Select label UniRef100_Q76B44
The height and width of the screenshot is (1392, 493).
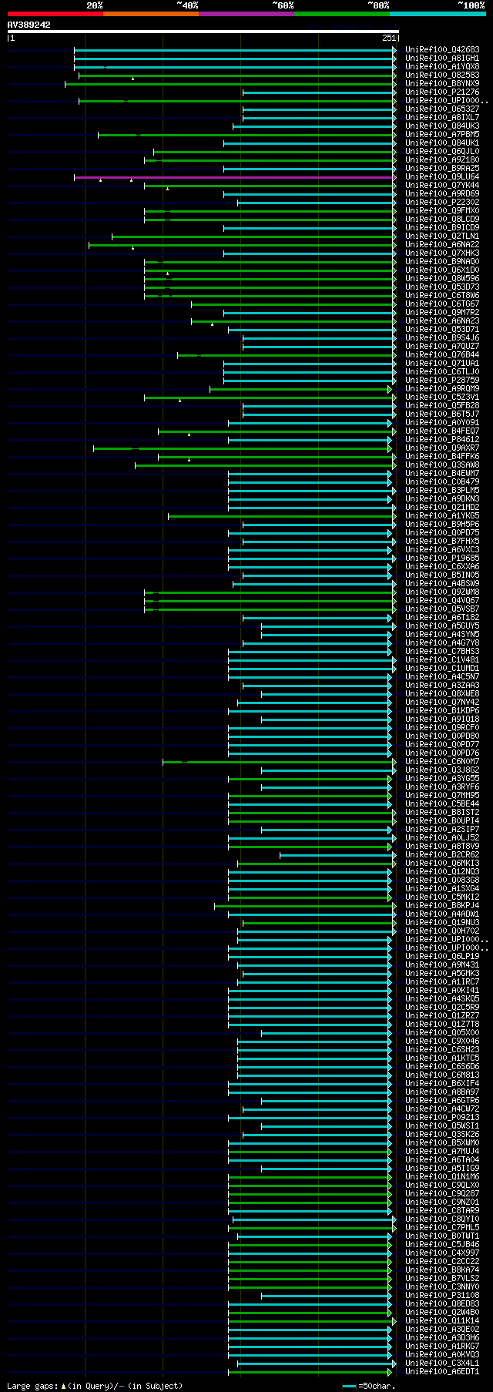[442, 355]
